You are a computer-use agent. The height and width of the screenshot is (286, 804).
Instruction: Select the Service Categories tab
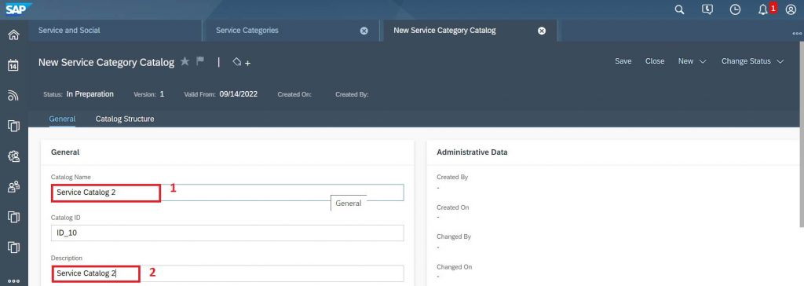247,31
